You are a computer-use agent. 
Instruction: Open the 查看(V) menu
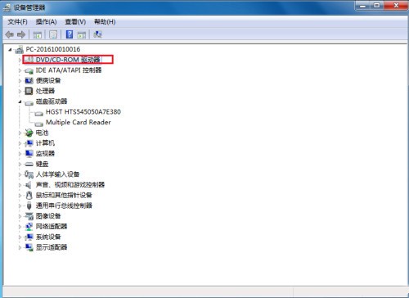pos(75,22)
